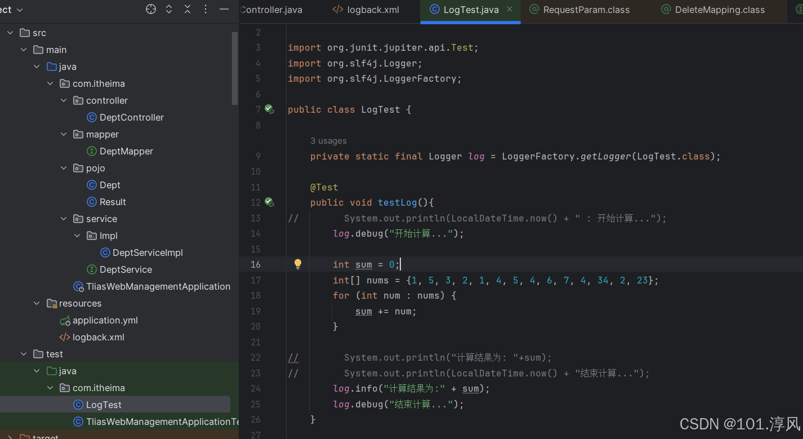Click the Select Opened File crosshair icon
Image resolution: width=803 pixels, height=439 pixels.
click(x=151, y=9)
